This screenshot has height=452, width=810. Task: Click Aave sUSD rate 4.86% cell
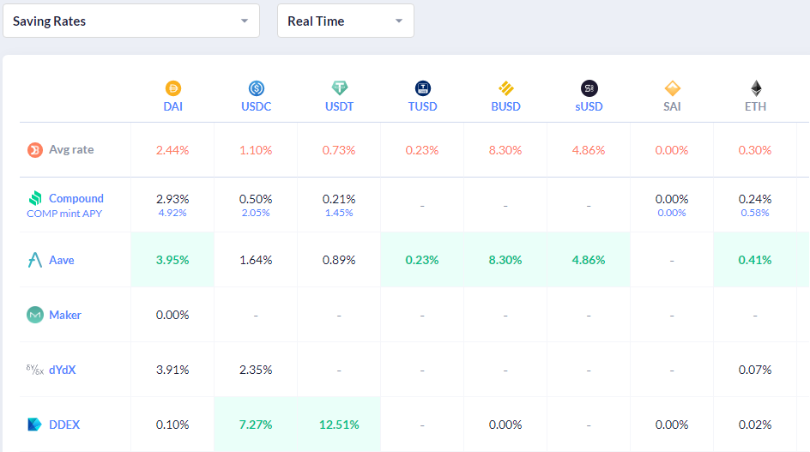pos(589,260)
